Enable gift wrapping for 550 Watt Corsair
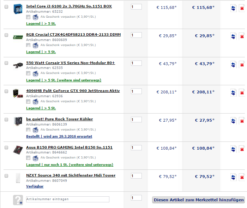The width and height of the screenshot is (247, 208). pos(28,73)
